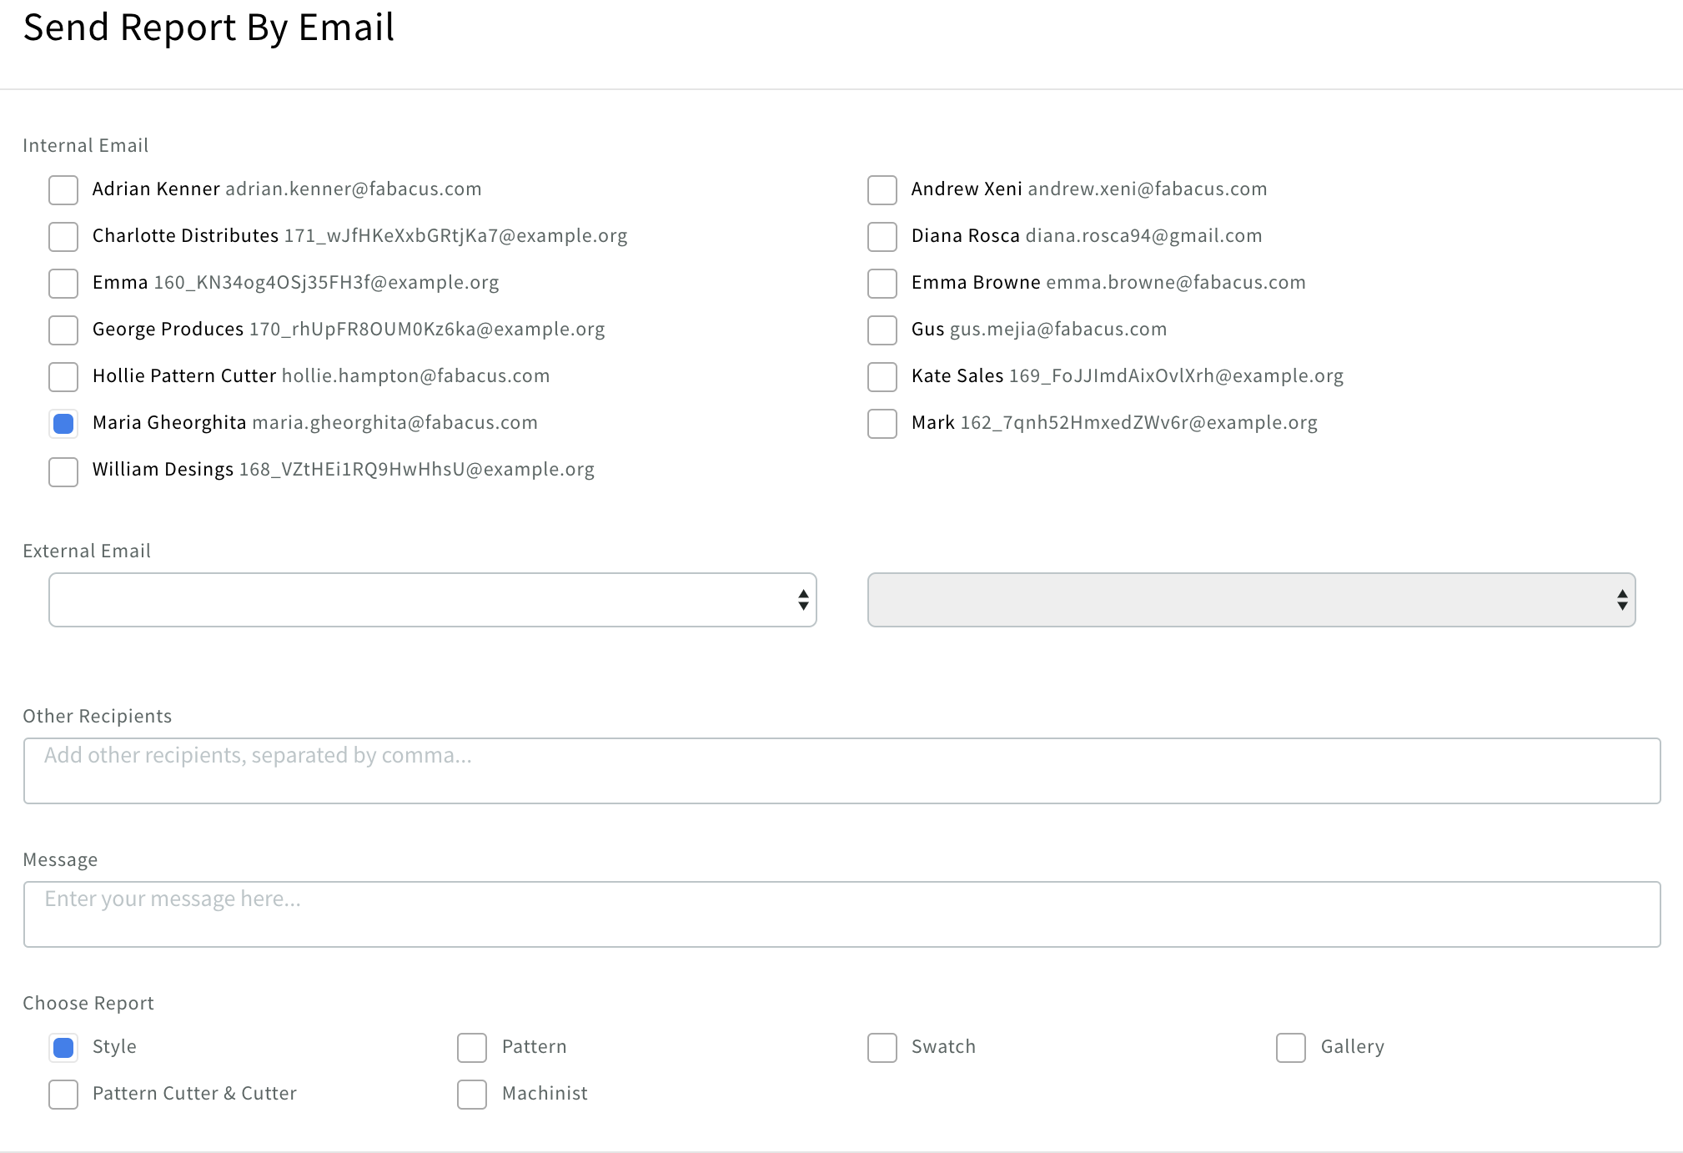
Task: Uncheck Maria Gheorghita checkbox
Action: pos(63,424)
